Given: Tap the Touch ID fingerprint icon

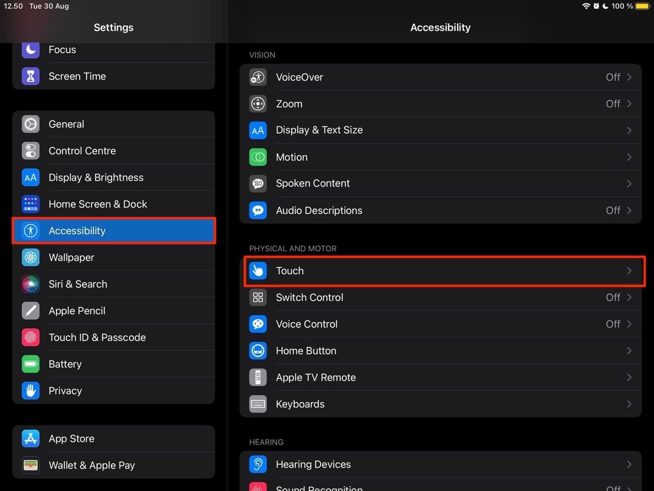Looking at the screenshot, I should point(31,337).
